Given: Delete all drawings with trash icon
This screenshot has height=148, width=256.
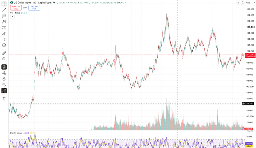Looking at the screenshot, I should [4, 98].
